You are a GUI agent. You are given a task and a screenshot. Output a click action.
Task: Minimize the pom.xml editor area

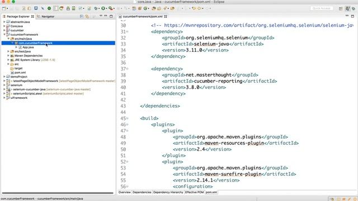tap(347, 16)
